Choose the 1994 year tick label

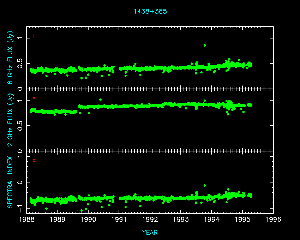(x=212, y=220)
